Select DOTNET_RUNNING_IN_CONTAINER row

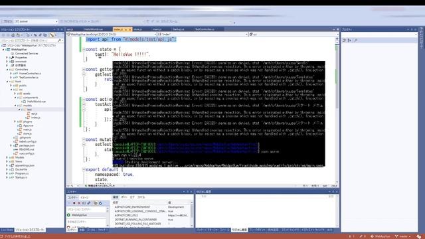tap(152, 220)
